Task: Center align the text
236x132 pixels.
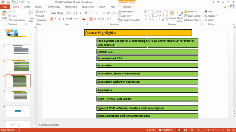Action: (95, 19)
